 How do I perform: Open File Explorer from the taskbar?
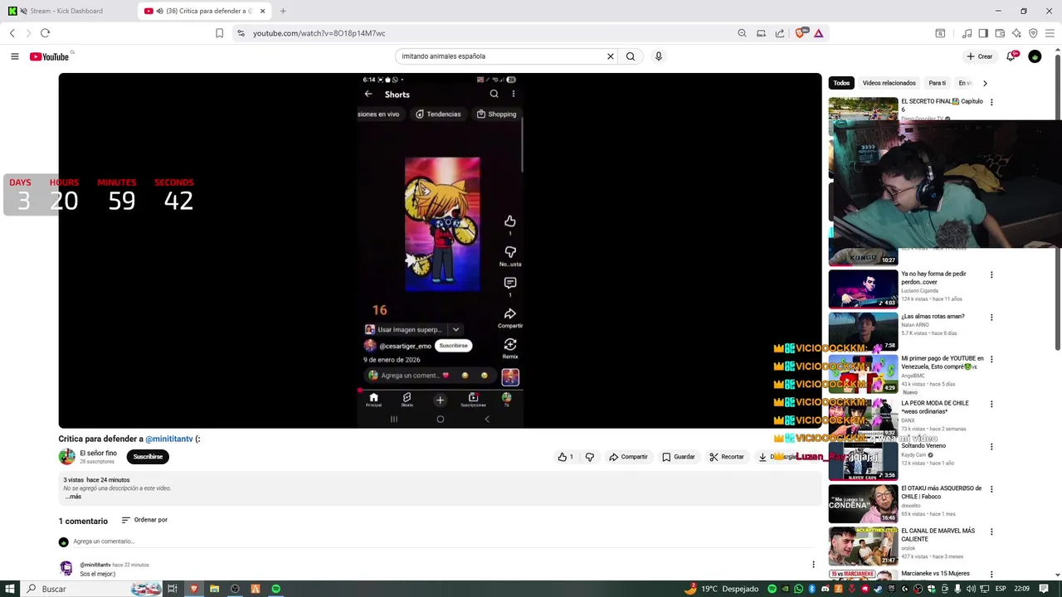click(214, 589)
